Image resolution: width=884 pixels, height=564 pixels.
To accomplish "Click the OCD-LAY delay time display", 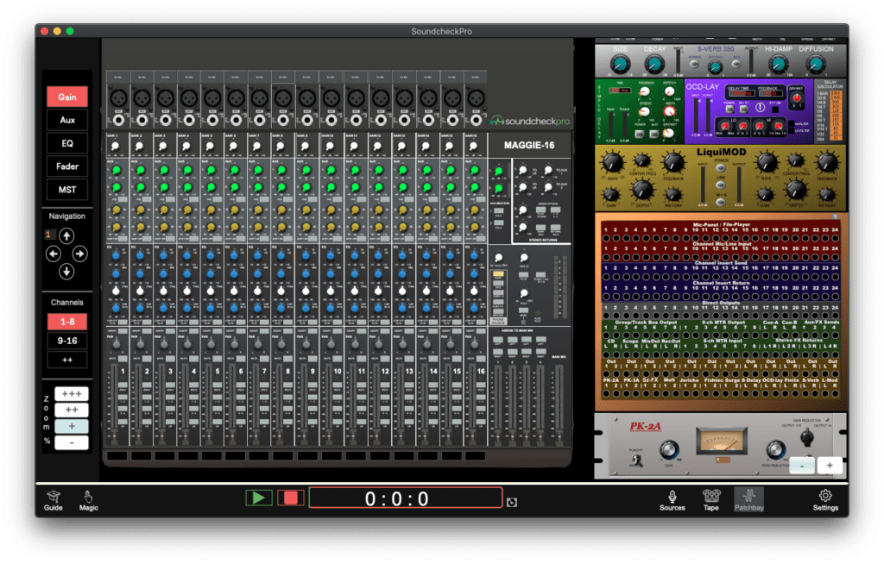I will tap(742, 93).
